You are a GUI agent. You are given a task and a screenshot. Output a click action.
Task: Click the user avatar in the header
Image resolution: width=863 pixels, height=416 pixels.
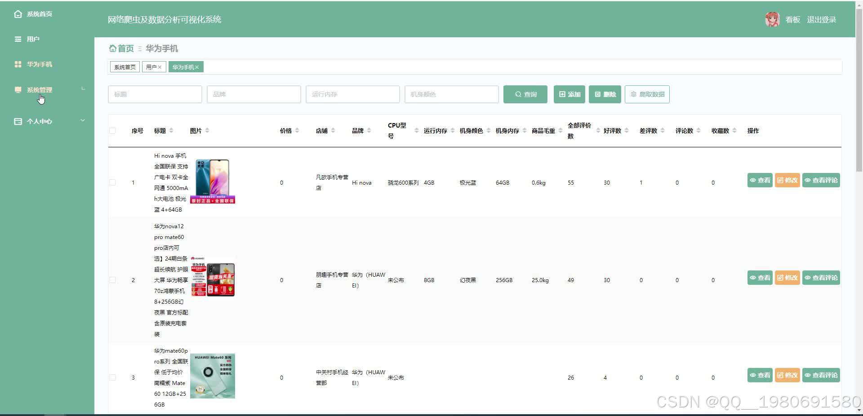pyautogui.click(x=772, y=19)
